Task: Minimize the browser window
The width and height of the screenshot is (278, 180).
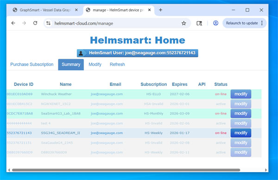Action: click(234, 10)
